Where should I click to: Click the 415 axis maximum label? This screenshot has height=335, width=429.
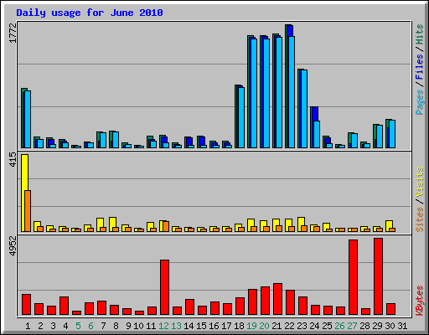pos(13,160)
